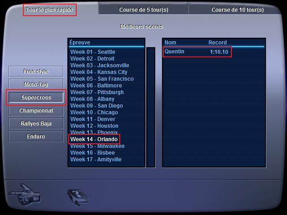Highlight Week 14 - Orlando entry

coord(94,139)
